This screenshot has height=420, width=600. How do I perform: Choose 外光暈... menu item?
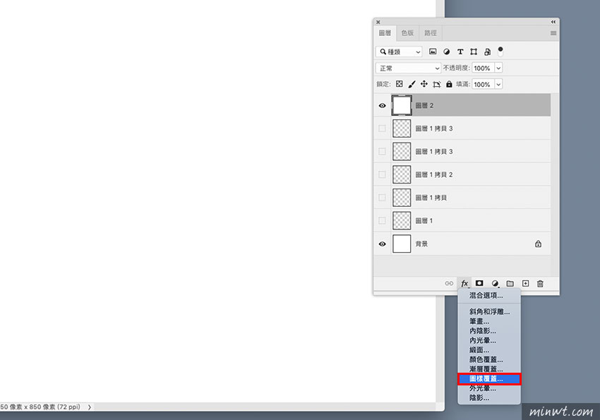click(489, 388)
